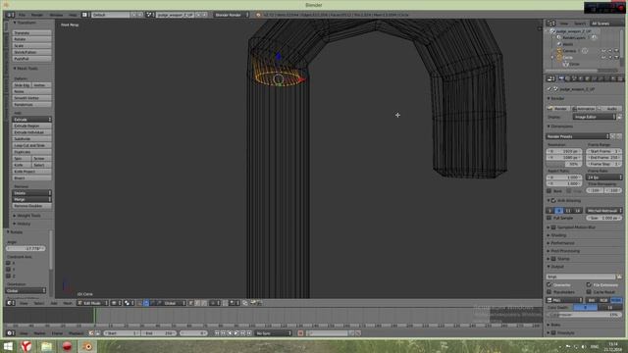Jump to timeline start frame button
Image resolution: width=628 pixels, height=353 pixels.
tap(217, 333)
